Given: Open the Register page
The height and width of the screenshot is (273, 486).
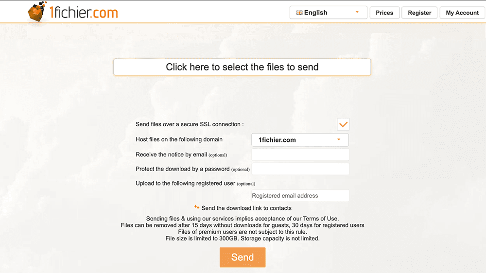Looking at the screenshot, I should 419,13.
